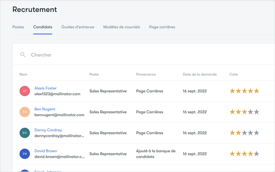
Task: Click Sales Representative in Ben Nugent's row
Action: [x=108, y=112]
